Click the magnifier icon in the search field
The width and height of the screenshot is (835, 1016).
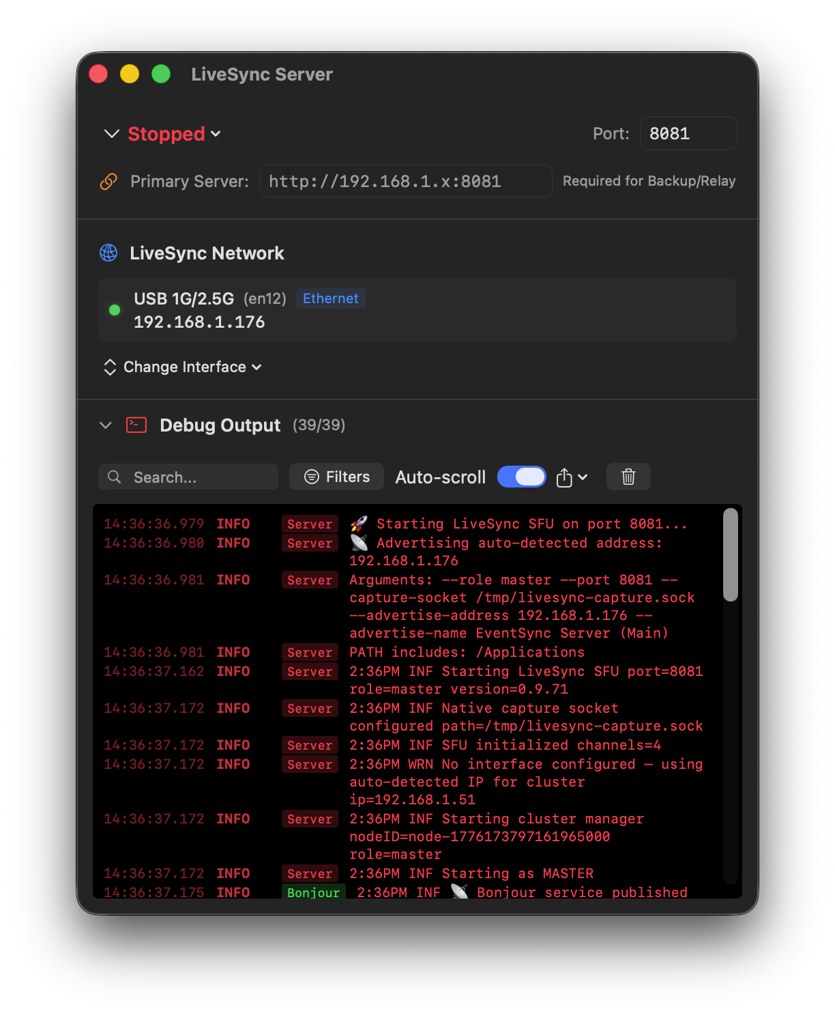pos(115,477)
